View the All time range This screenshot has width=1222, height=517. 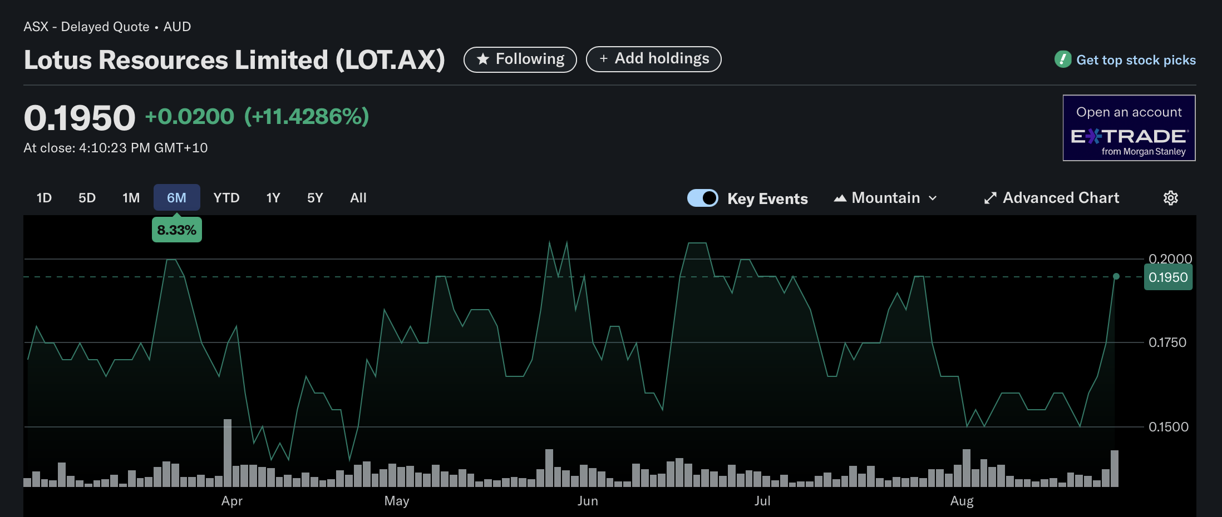(x=358, y=198)
